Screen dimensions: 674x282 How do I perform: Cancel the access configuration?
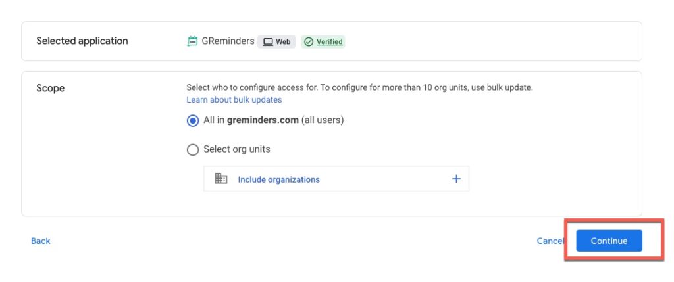click(550, 241)
